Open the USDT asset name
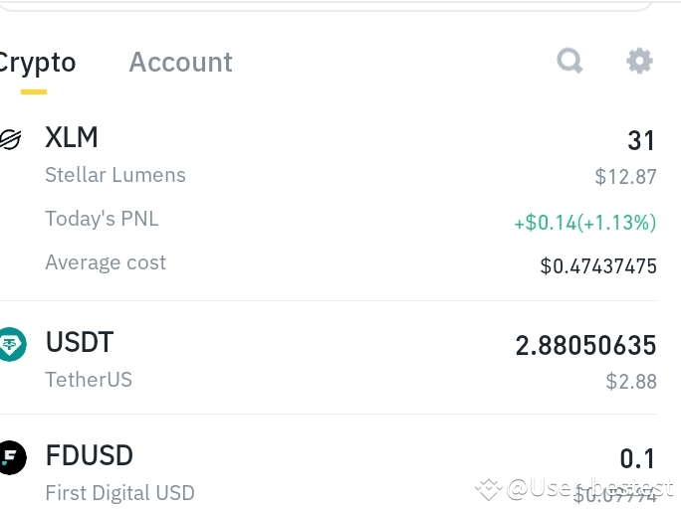Screen dimensions: 681x510 [80, 342]
